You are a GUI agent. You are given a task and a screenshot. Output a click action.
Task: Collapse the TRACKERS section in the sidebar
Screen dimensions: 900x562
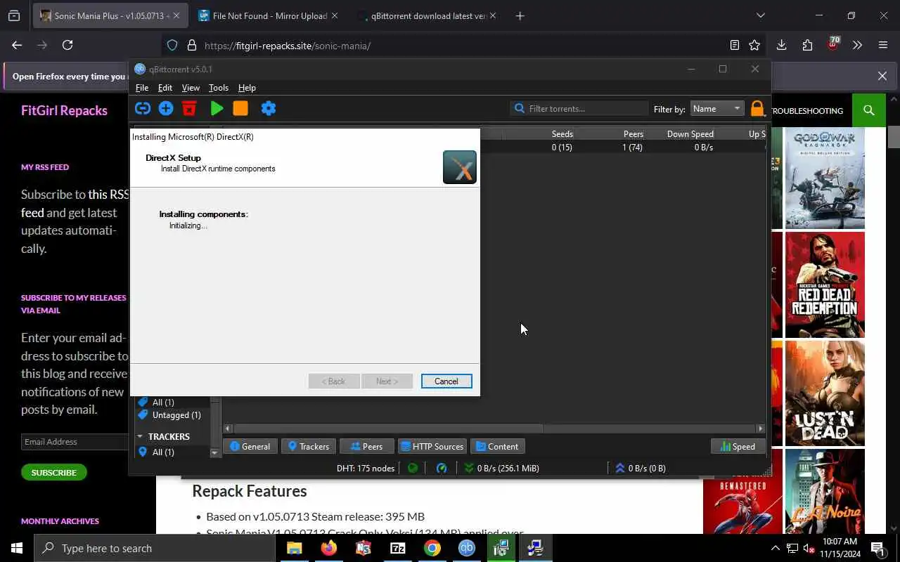[x=140, y=436]
